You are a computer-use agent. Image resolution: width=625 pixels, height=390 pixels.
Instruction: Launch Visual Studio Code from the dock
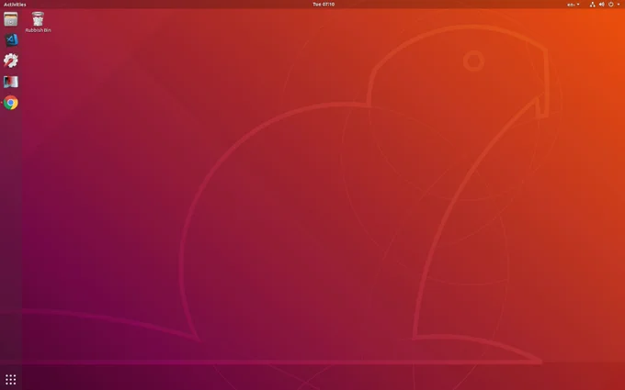pyautogui.click(x=11, y=39)
